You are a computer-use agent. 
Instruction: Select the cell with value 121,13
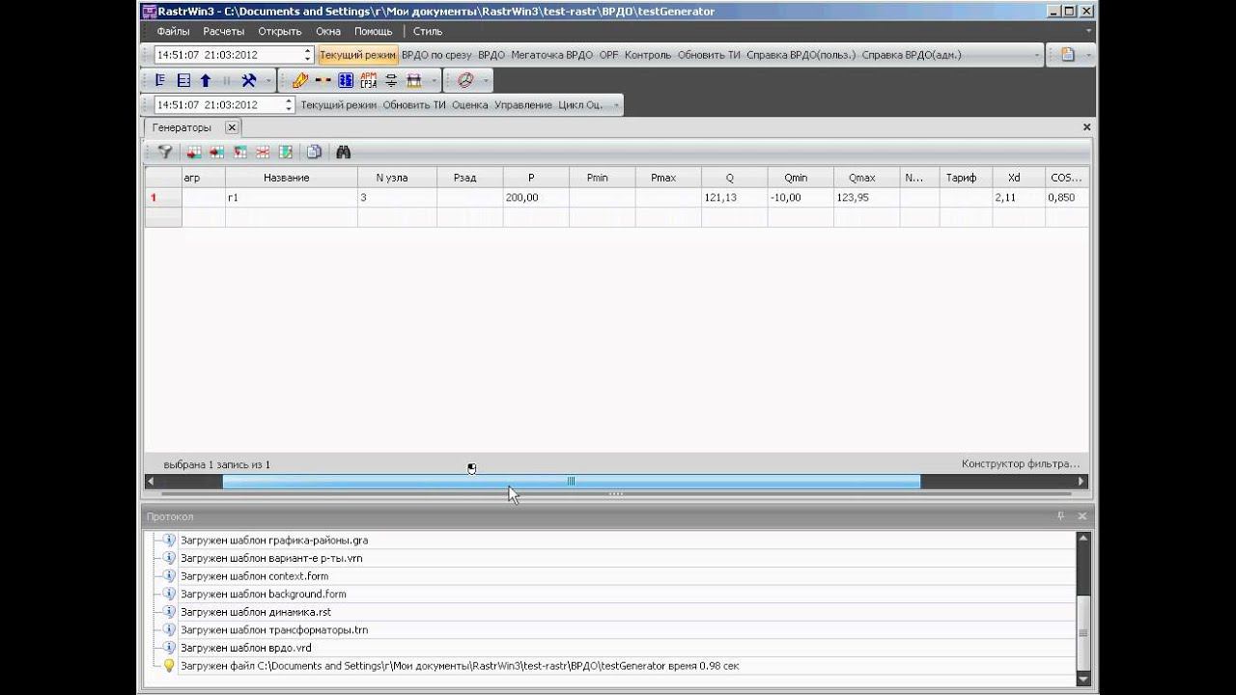point(735,197)
